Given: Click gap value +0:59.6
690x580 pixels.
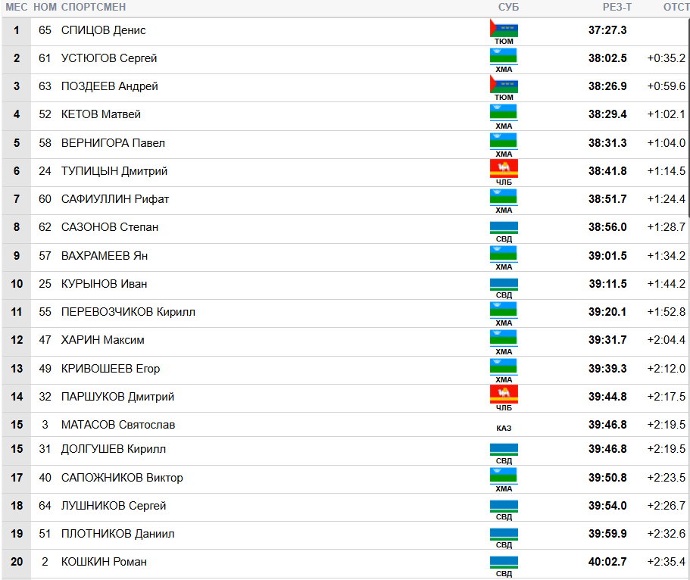Looking at the screenshot, I should click(x=667, y=86).
